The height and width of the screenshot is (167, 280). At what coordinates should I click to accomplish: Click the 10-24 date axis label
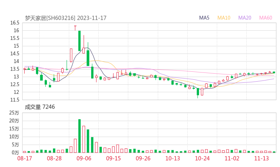click(202, 158)
